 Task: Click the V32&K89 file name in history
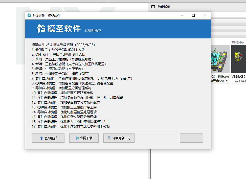[x=239, y=77]
